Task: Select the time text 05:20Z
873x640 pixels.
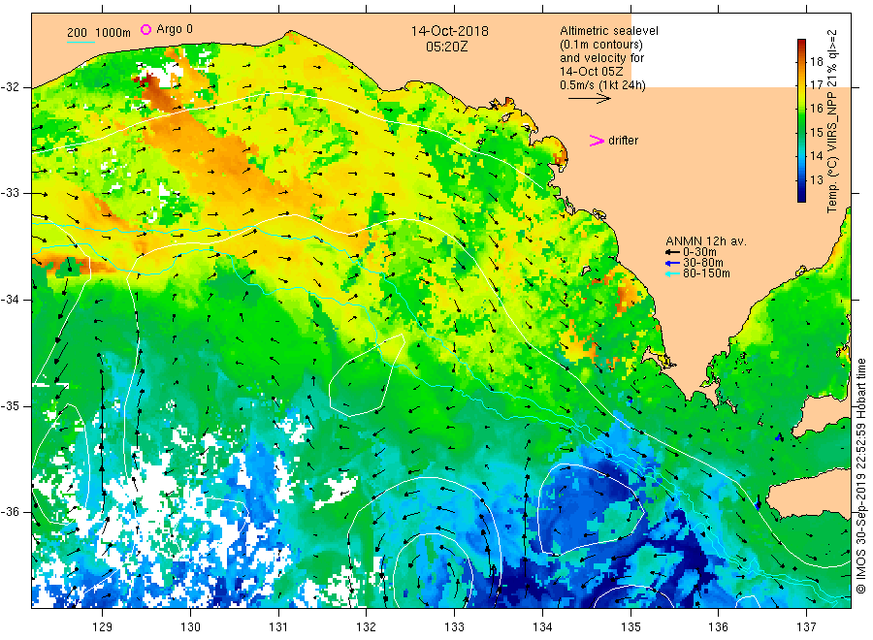Action: tap(446, 47)
